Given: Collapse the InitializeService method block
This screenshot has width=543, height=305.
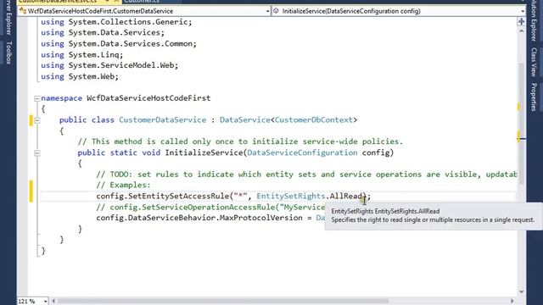Looking at the screenshot, I should point(37,152).
